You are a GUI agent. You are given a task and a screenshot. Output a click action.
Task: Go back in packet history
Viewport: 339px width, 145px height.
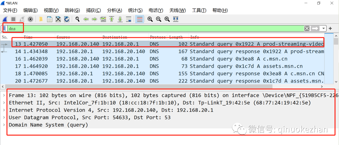pos(86,19)
